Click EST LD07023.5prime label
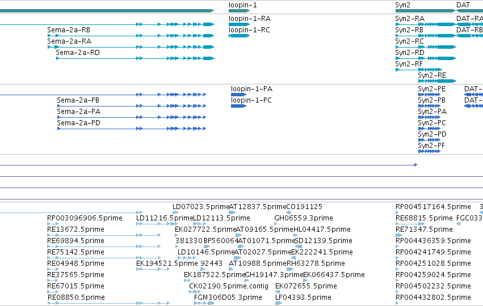The height and width of the screenshot is (306, 483). tap(201, 207)
